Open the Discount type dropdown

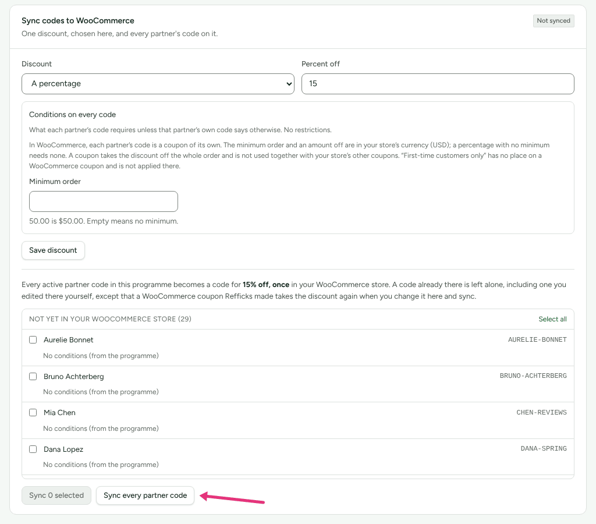click(158, 84)
